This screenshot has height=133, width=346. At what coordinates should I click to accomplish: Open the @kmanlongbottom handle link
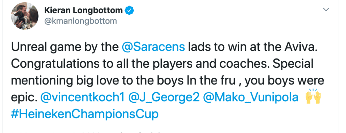tap(80, 21)
